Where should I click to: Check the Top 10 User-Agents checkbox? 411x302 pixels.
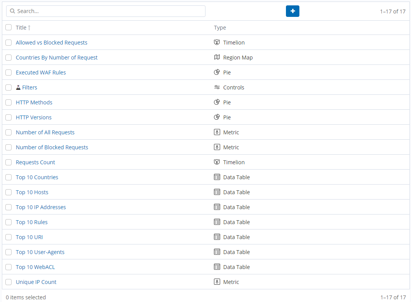(8, 252)
